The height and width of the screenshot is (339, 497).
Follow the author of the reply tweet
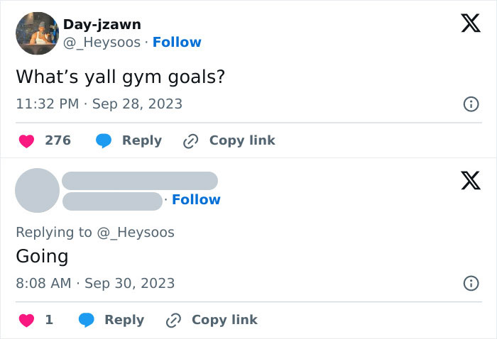tap(196, 200)
